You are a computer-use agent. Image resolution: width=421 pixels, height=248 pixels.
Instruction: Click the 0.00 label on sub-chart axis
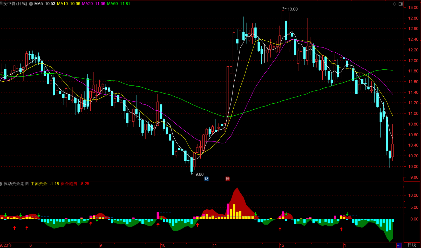tap(414, 219)
